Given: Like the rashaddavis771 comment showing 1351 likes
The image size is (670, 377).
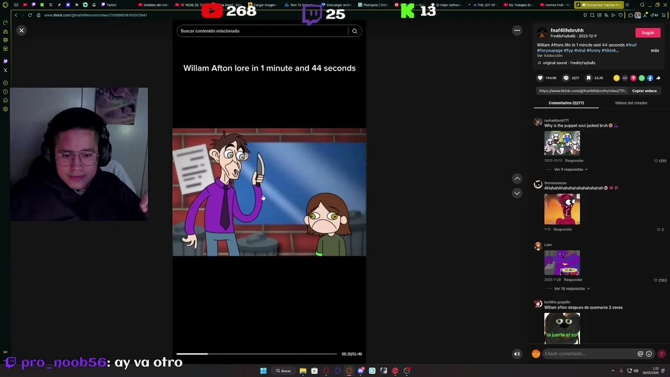Looking at the screenshot, I should (656, 161).
